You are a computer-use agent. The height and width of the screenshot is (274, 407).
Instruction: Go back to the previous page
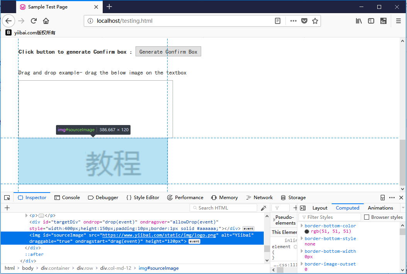click(8, 21)
